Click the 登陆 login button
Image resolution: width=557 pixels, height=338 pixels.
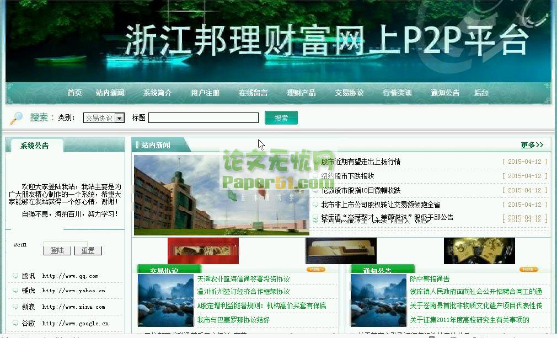[x=57, y=250]
